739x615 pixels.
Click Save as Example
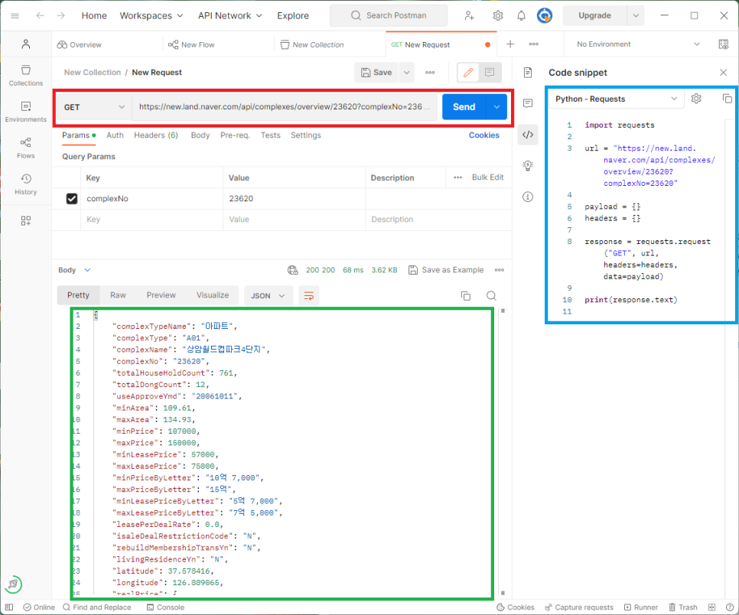coord(446,270)
